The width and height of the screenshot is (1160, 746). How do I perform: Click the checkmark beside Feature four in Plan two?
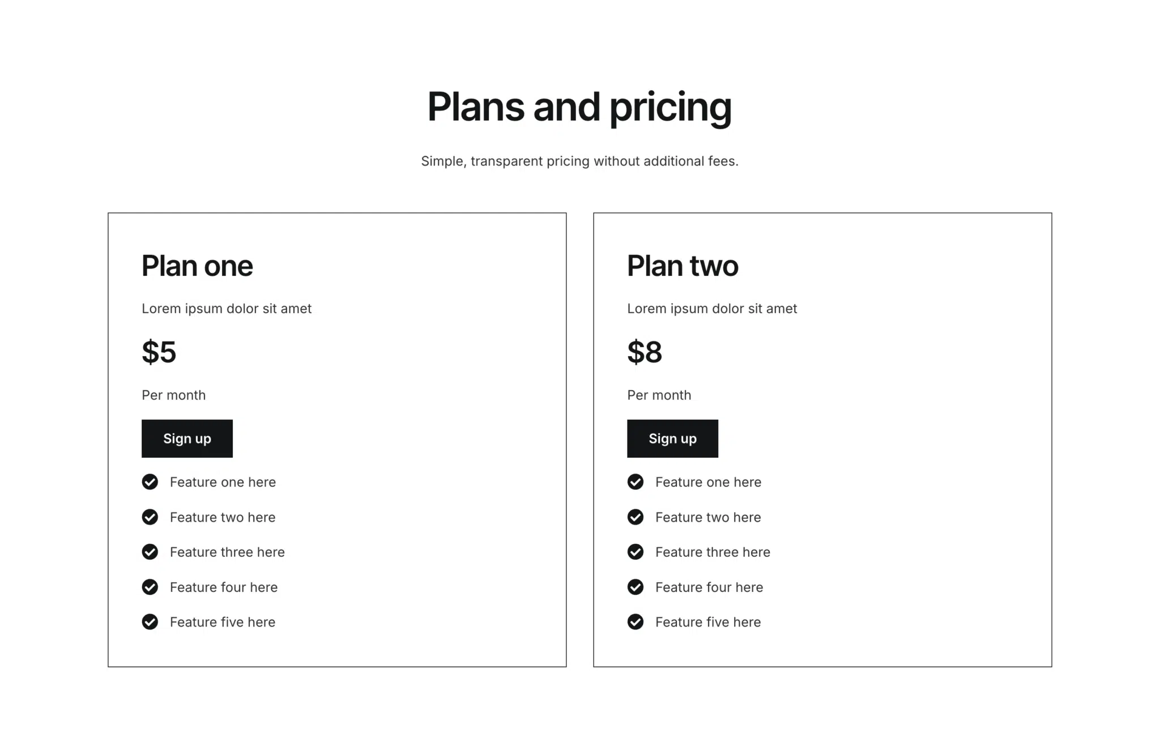coord(635,587)
